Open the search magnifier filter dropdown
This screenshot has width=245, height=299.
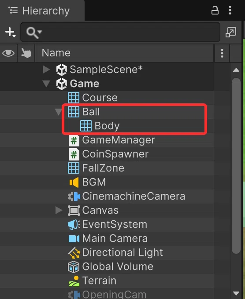[x=34, y=33]
